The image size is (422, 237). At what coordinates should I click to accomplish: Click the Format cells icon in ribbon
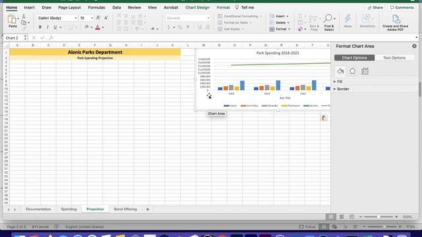(272, 29)
